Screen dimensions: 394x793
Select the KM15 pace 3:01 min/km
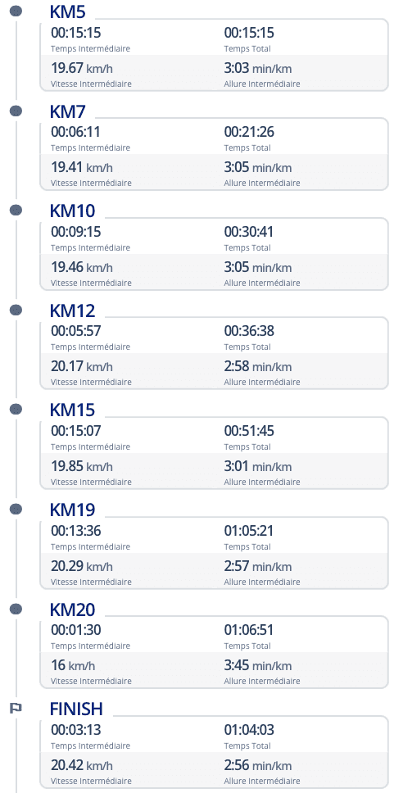click(x=258, y=465)
